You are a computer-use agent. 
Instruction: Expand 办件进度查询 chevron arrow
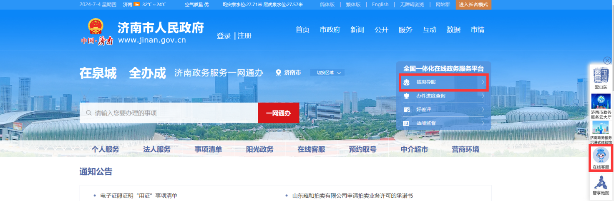[x=483, y=96]
